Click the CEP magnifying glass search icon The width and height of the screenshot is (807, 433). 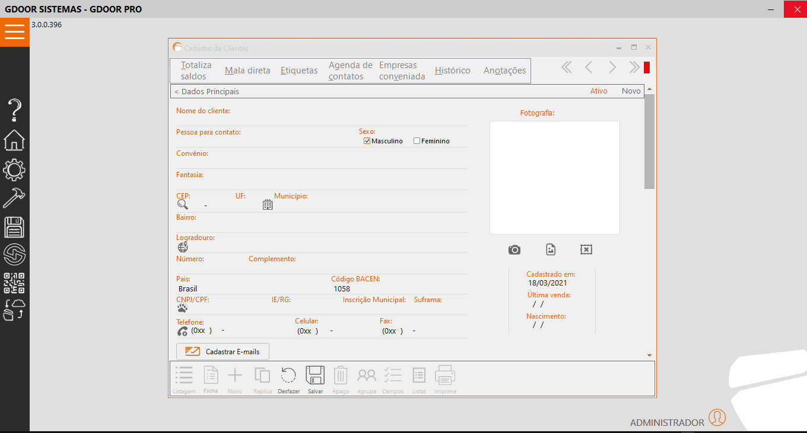183,204
